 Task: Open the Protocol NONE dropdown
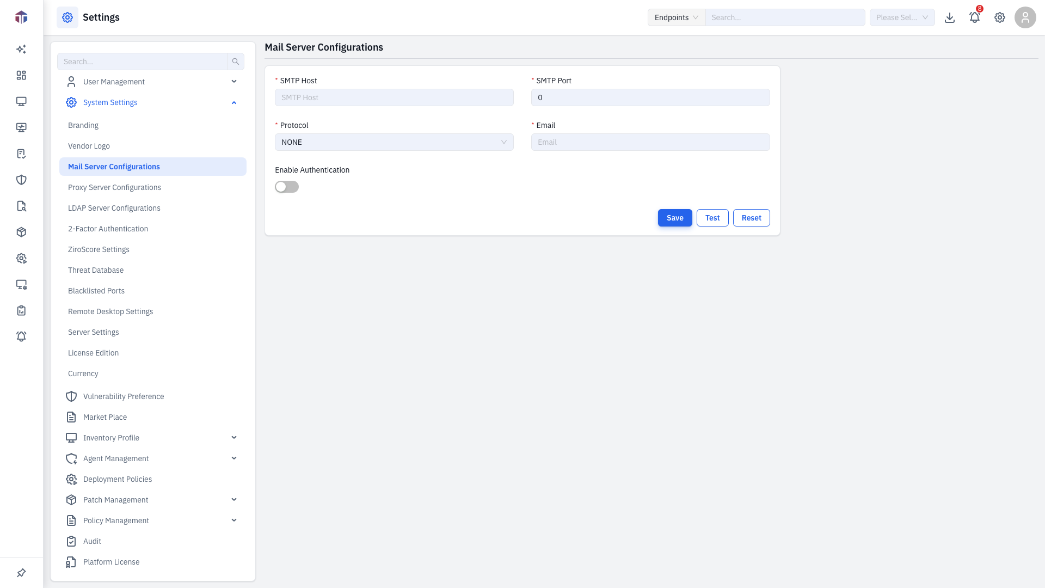pyautogui.click(x=394, y=142)
